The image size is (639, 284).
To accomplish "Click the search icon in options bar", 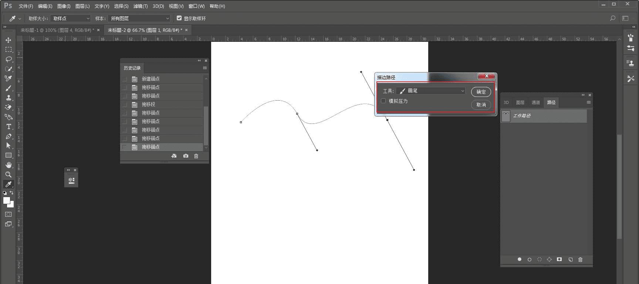I will pyautogui.click(x=613, y=18).
